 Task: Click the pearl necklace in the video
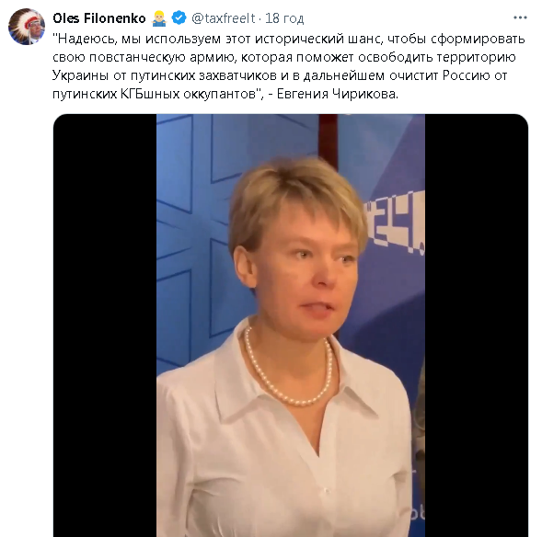(289, 370)
